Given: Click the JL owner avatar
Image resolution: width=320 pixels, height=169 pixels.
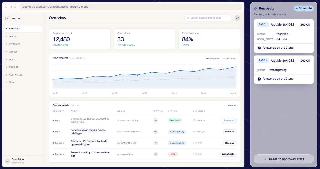Looking at the screenshot, I should [x=156, y=143].
